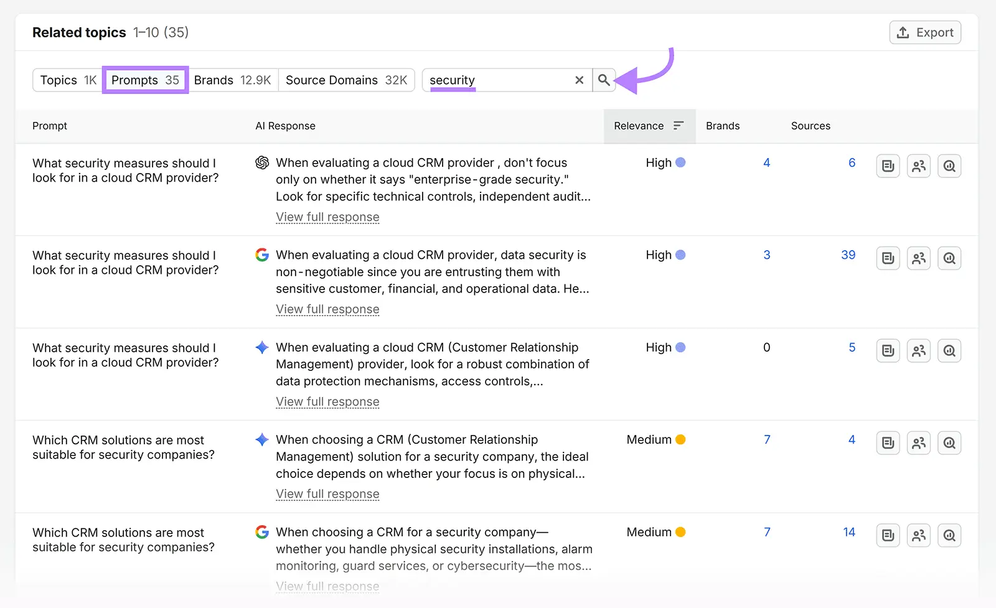Image resolution: width=996 pixels, height=608 pixels.
Task: Click the document icon in the 4-sources Medium row
Action: pos(888,443)
